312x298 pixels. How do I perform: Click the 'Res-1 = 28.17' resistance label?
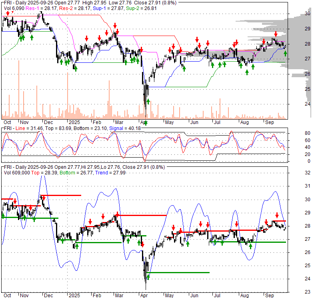coord(41,8)
